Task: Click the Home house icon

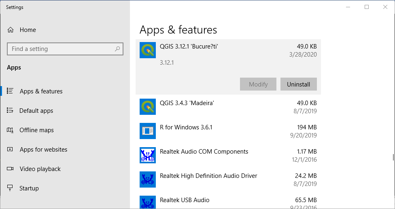Action: (x=11, y=30)
